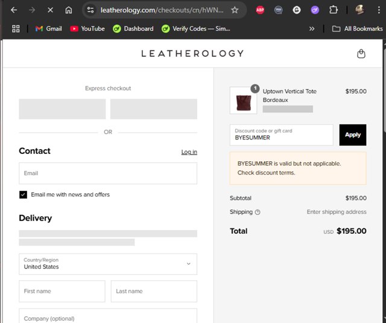Go back to the previous page
Viewport: 386px width, 323px height.
click(14, 10)
